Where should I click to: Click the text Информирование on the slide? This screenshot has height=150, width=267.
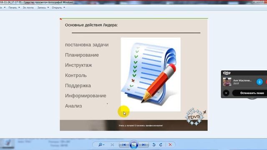86,96
